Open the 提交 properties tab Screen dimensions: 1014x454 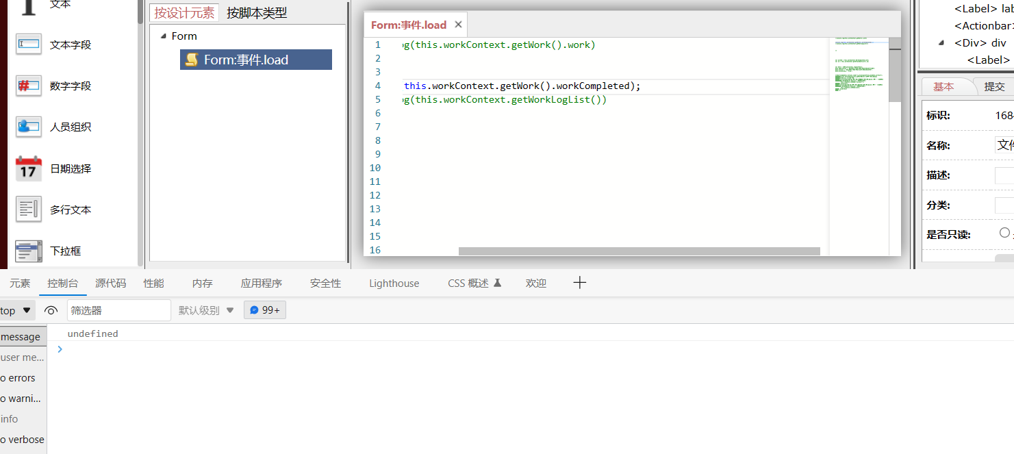click(995, 86)
